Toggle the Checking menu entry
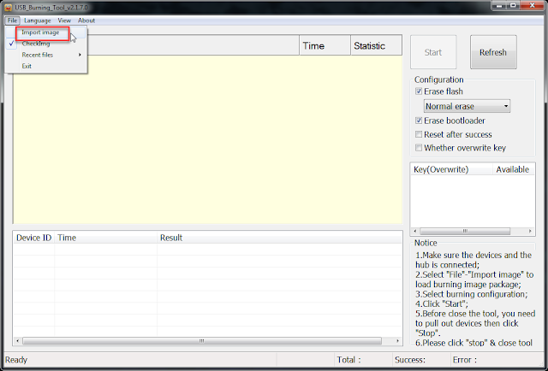The height and width of the screenshot is (371, 548). click(36, 44)
